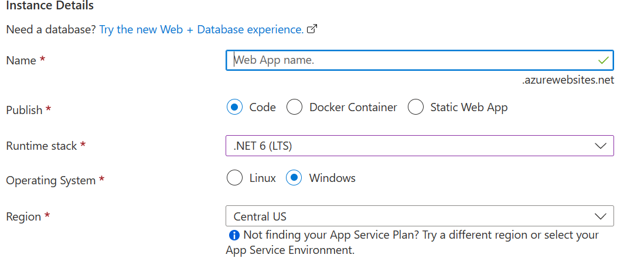Select the Static Web App radio button
The width and height of the screenshot is (634, 265).
pos(415,108)
